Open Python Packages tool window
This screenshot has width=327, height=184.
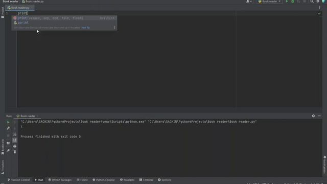point(60,180)
